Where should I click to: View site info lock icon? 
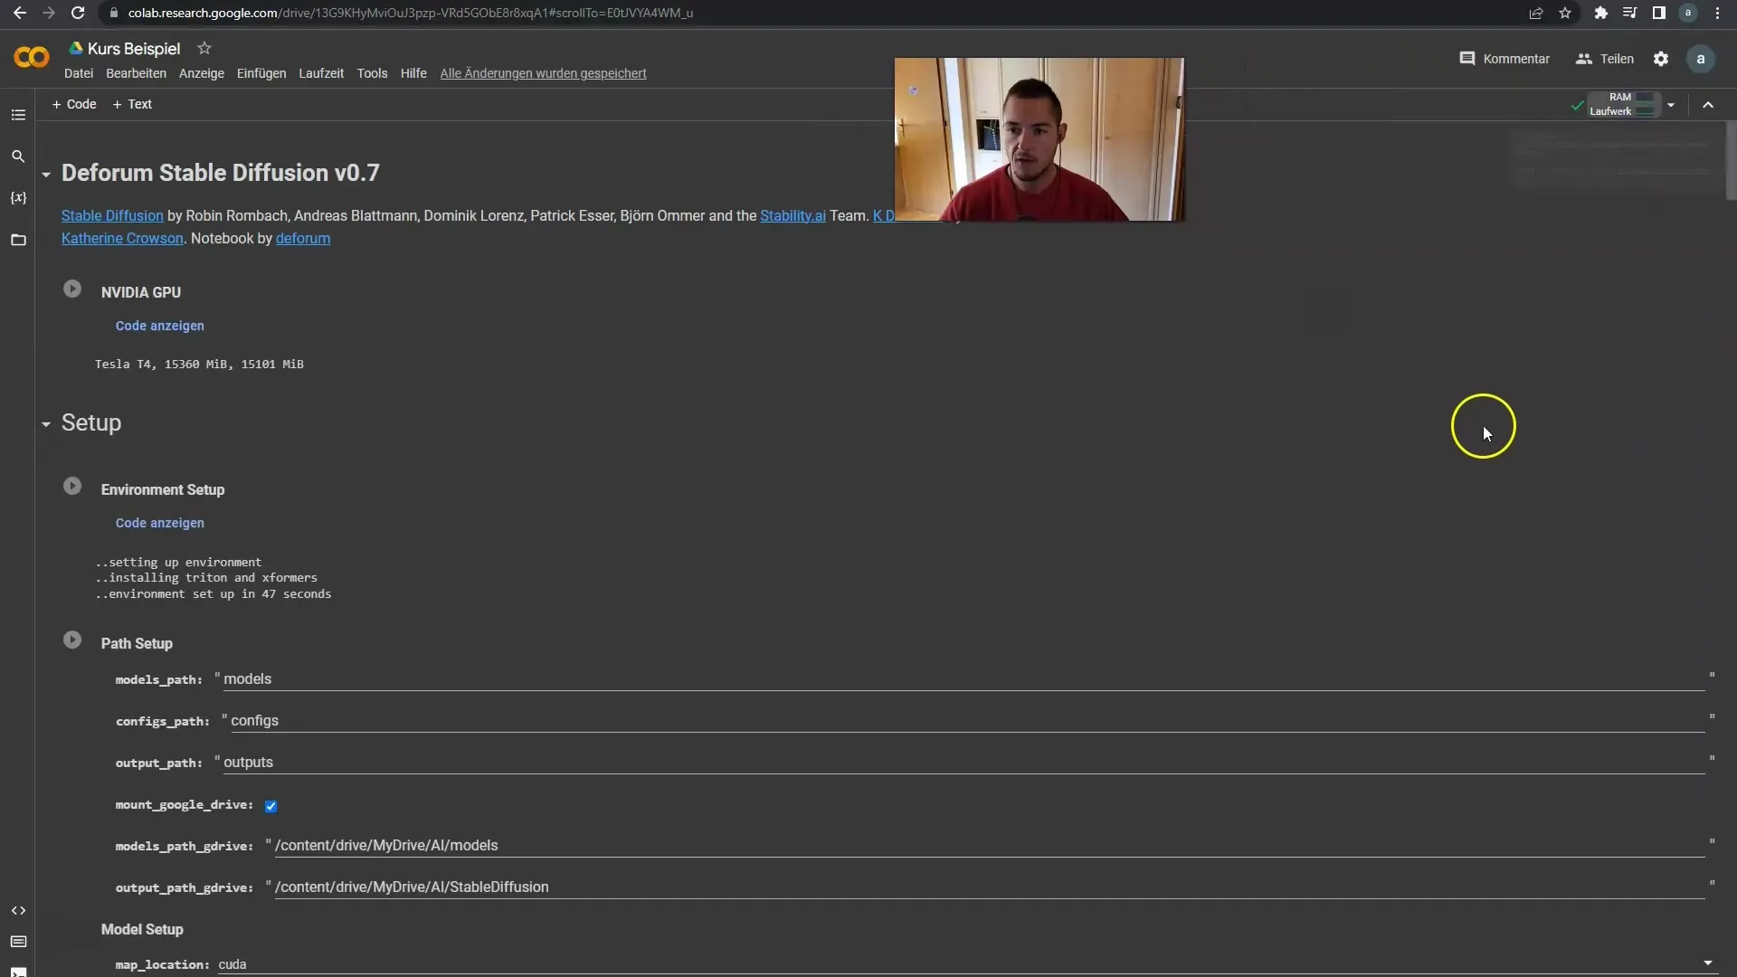point(113,13)
